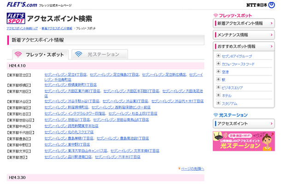This screenshot has width=281, height=184.
Task: Open セブン-イレブン 豊島巣鴨1丁目店 link
Action: (69, 138)
